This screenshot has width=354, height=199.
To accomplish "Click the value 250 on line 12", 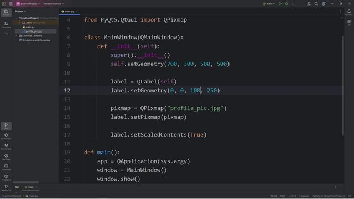I will (x=212, y=91).
